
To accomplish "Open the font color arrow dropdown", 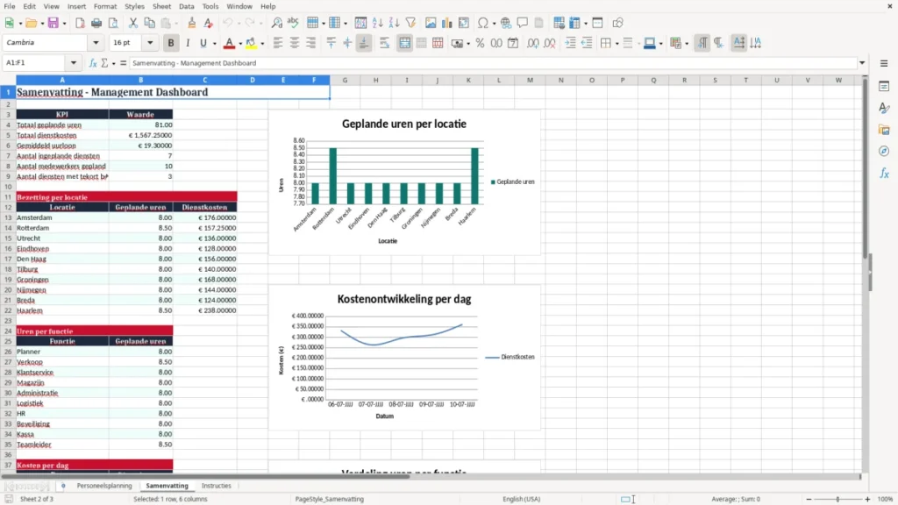I will pos(240,44).
